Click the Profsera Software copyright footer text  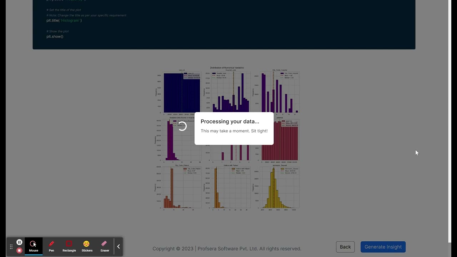point(227,249)
